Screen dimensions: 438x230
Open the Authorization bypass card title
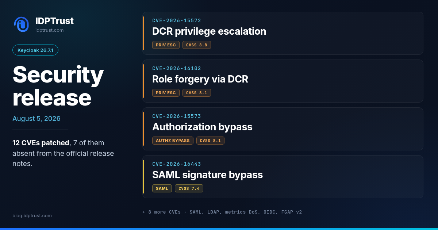202,127
